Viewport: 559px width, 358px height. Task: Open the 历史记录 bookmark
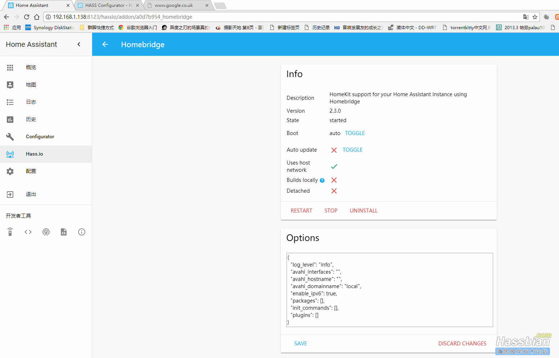coord(317,27)
